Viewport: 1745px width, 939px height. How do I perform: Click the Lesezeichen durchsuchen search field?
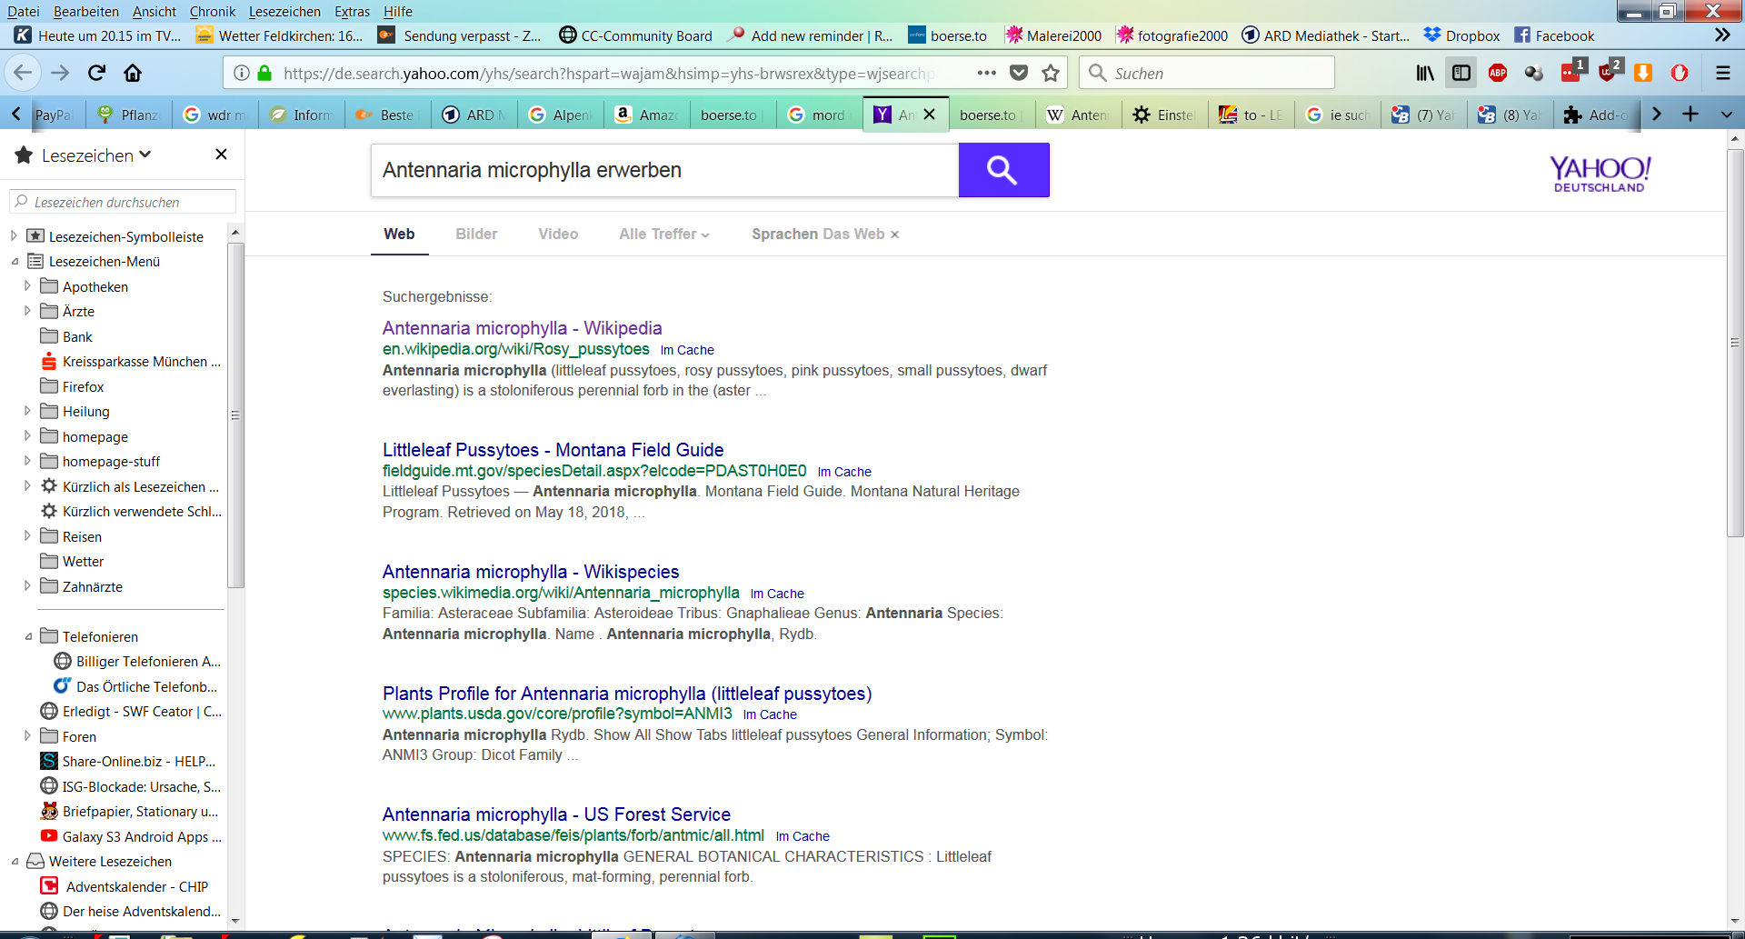(x=122, y=201)
